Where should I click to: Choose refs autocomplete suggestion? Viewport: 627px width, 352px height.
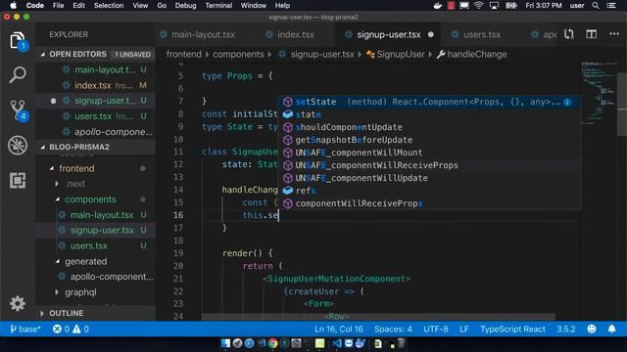coord(430,191)
